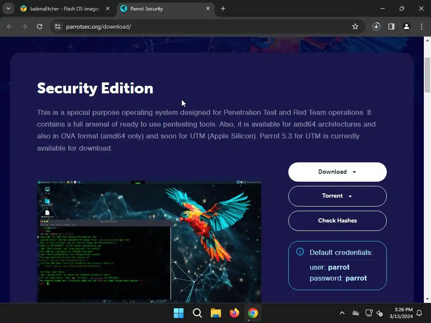Screen dimensions: 431x323
Task: Click the muted volume tray icon
Action: click(380, 313)
